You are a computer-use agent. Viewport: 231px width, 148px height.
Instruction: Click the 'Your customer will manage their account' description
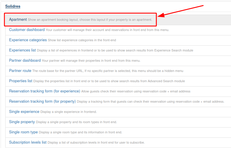pyautogui.click(x=107, y=30)
